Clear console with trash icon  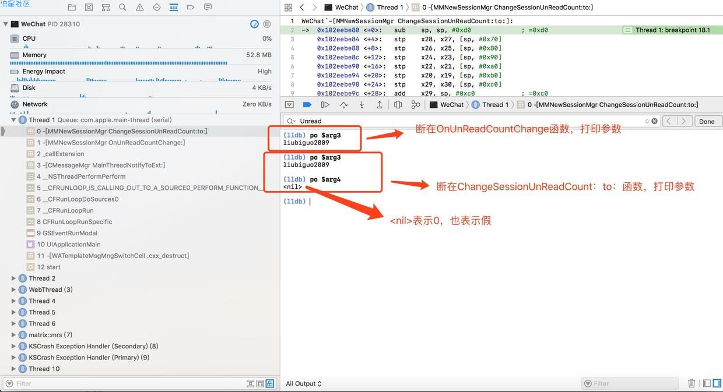point(692,383)
